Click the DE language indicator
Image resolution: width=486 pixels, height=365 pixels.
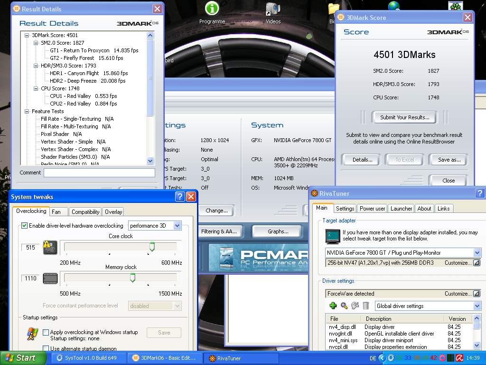tap(373, 358)
